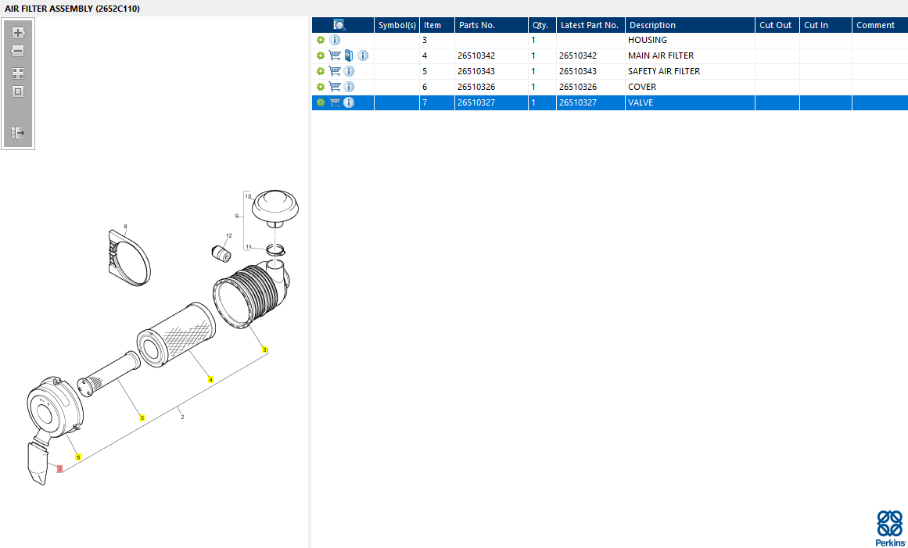Select callout 4 on the diagram
This screenshot has height=548, width=908.
click(211, 380)
